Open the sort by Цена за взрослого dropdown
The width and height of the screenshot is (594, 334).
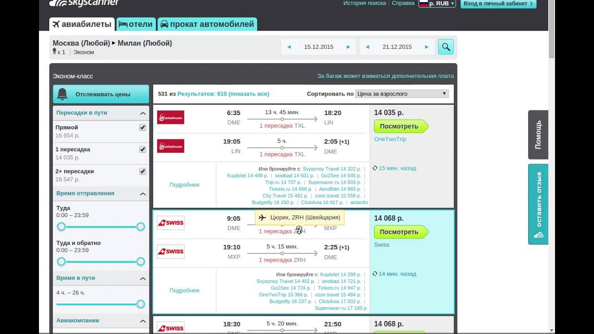click(x=402, y=94)
